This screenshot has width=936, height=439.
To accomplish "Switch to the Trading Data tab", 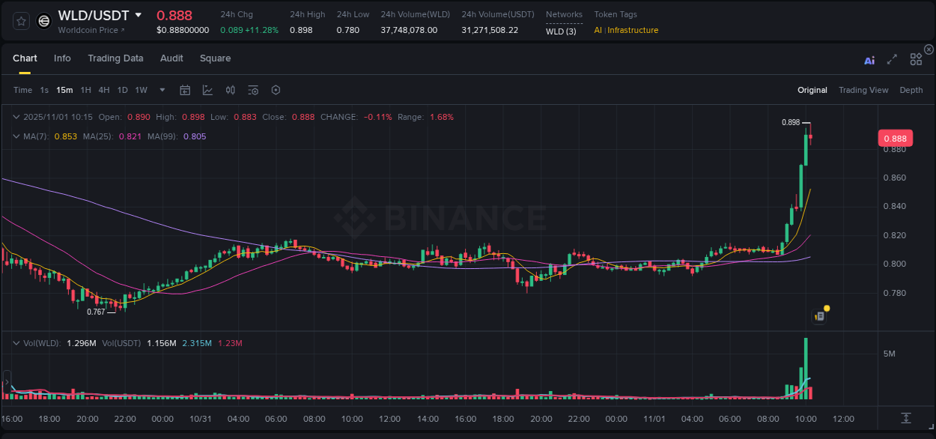I will [116, 58].
